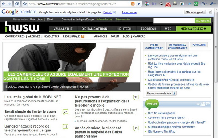Image resolution: width=218 pixels, height=138 pixels.
Task: Select the High Tech menu item
Action: 124,29
